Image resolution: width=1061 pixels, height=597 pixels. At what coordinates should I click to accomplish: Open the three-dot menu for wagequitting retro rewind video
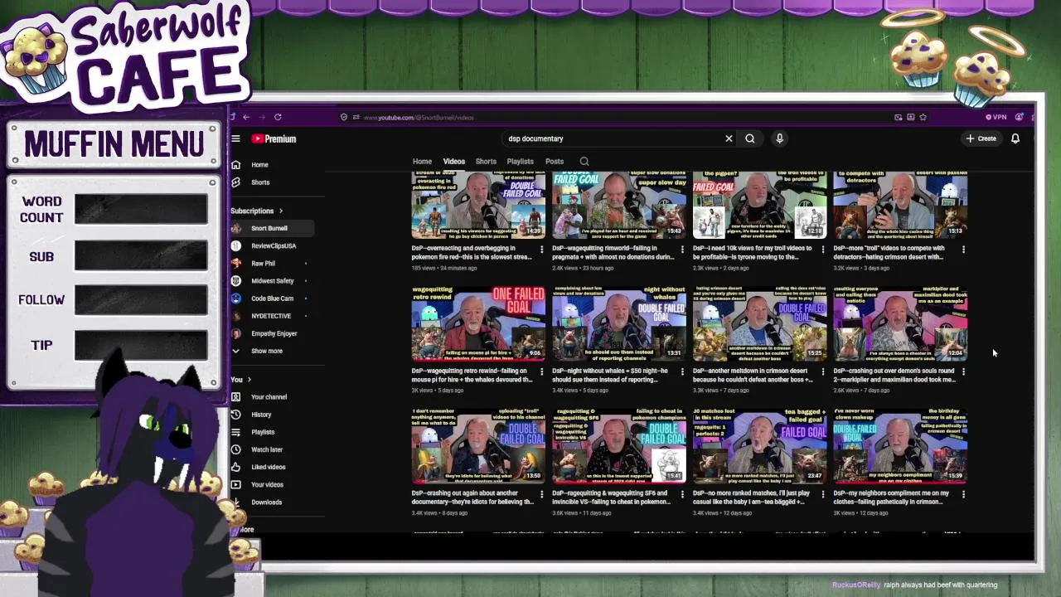[x=542, y=371]
